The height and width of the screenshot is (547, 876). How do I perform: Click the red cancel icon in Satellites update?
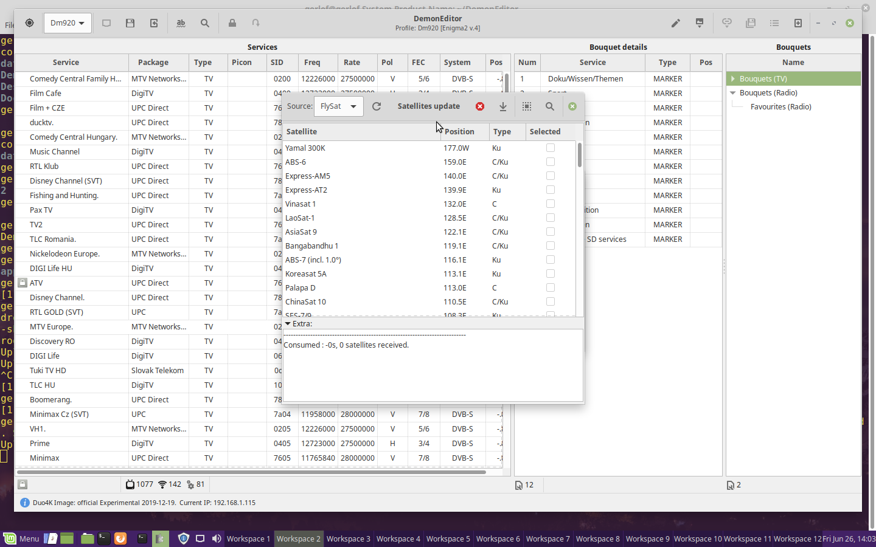click(x=480, y=106)
